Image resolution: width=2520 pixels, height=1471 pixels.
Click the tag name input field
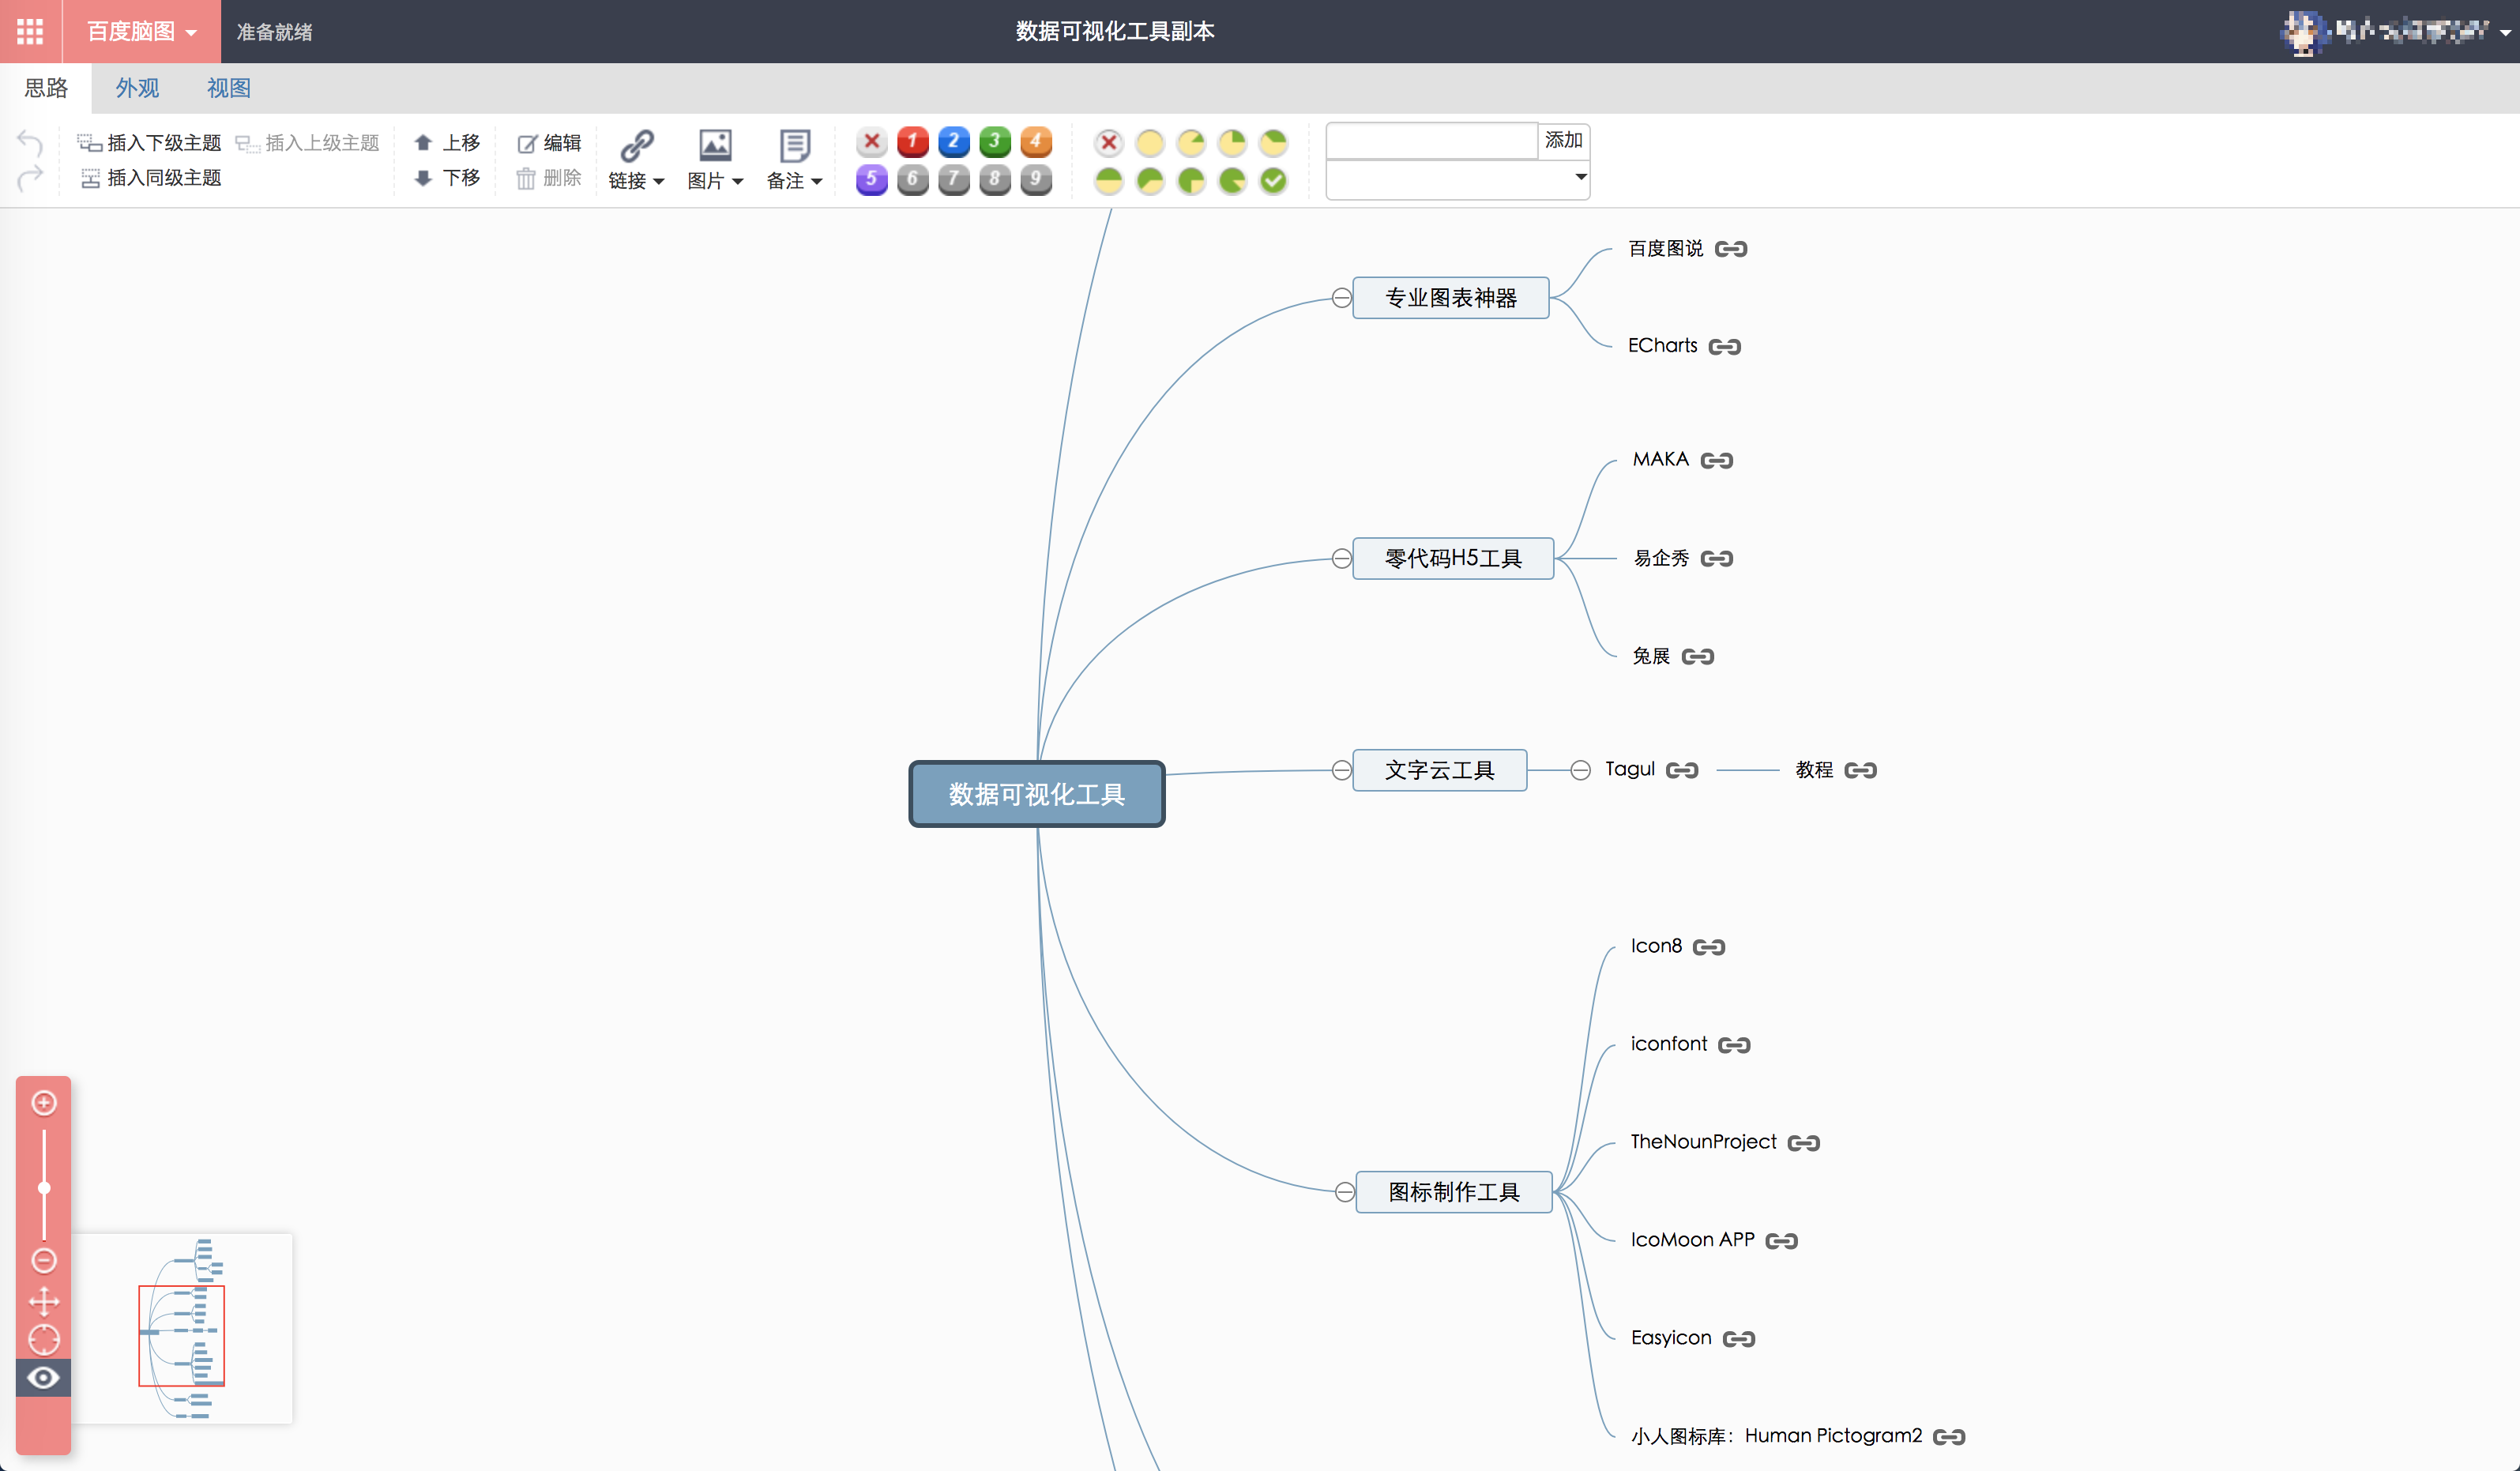(1432, 140)
